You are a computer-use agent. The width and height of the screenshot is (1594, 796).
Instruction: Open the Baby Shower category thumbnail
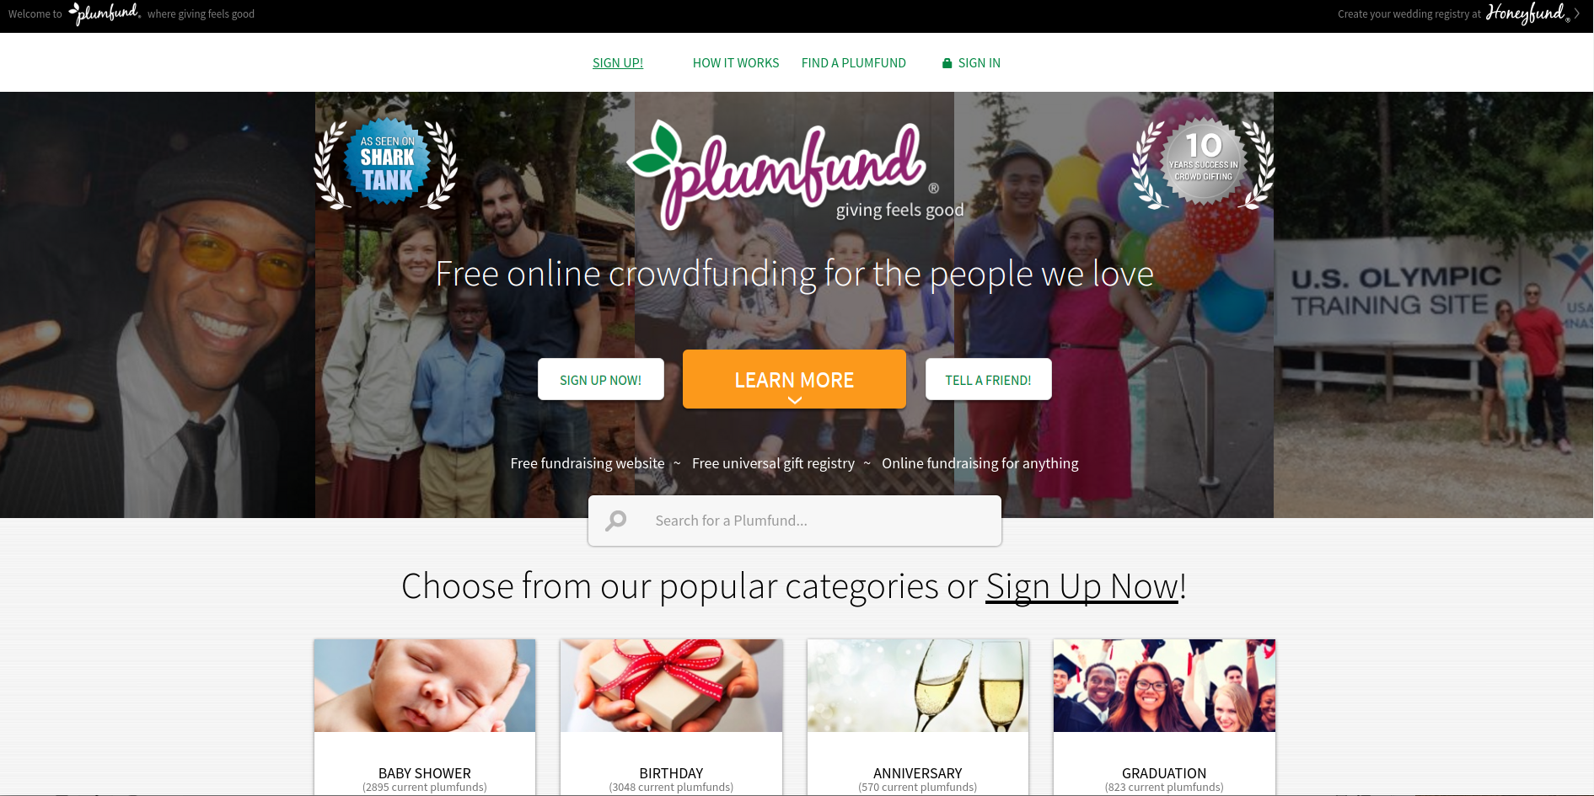pyautogui.click(x=425, y=685)
